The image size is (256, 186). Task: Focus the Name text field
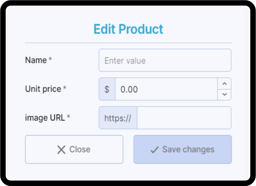click(x=165, y=60)
